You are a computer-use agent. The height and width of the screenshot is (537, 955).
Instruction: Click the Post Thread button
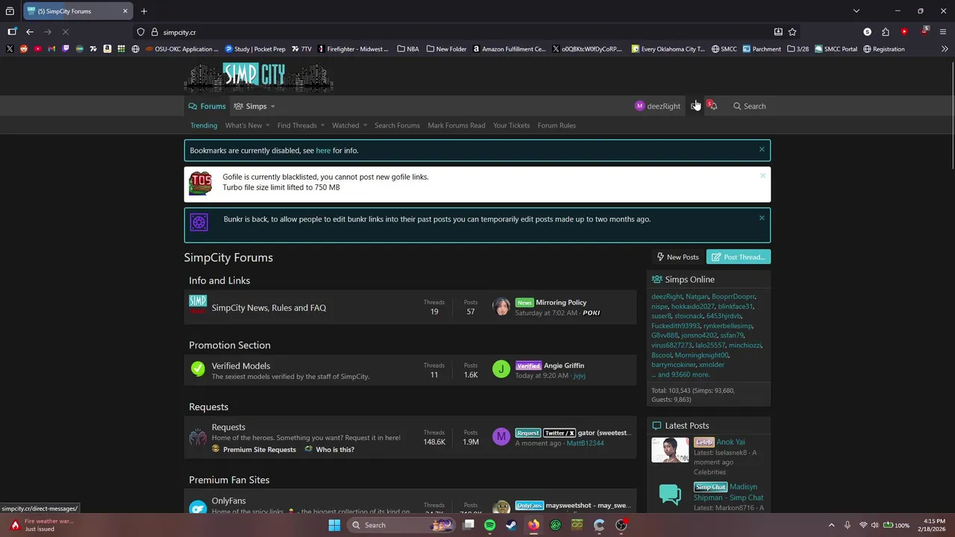(x=739, y=257)
